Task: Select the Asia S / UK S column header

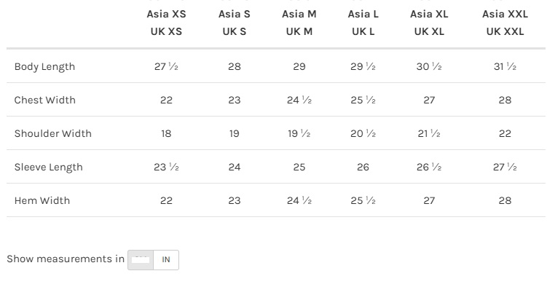Action: click(x=235, y=23)
